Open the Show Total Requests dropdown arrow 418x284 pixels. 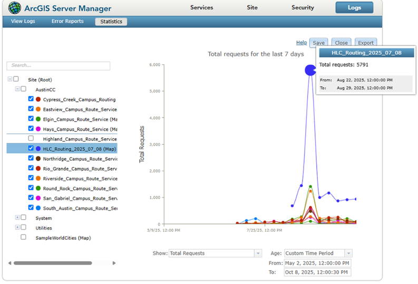pos(258,253)
